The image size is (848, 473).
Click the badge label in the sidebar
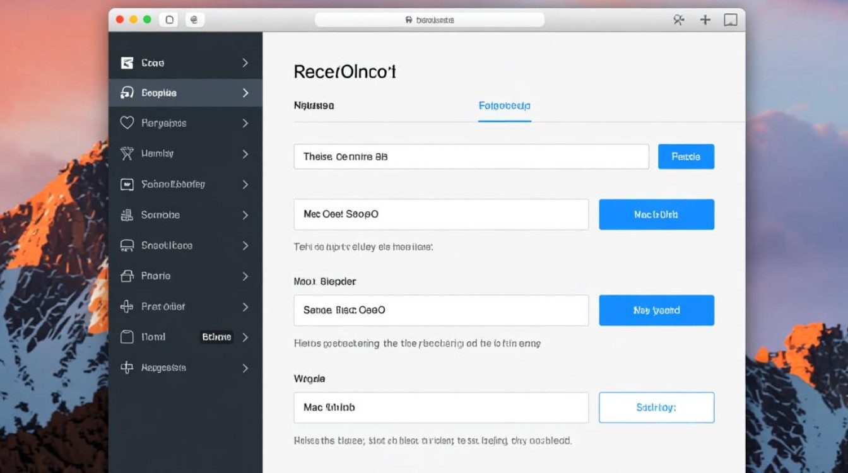click(x=216, y=337)
